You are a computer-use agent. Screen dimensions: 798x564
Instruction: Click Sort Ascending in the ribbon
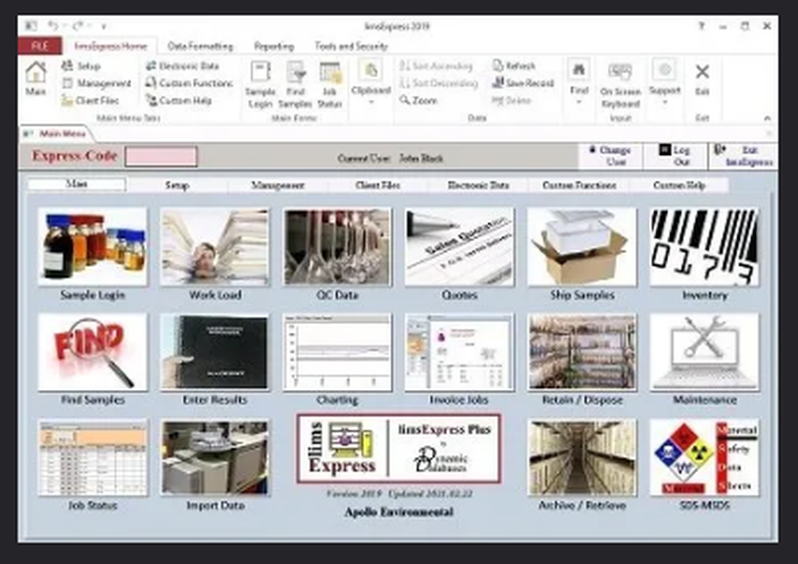[x=437, y=65]
